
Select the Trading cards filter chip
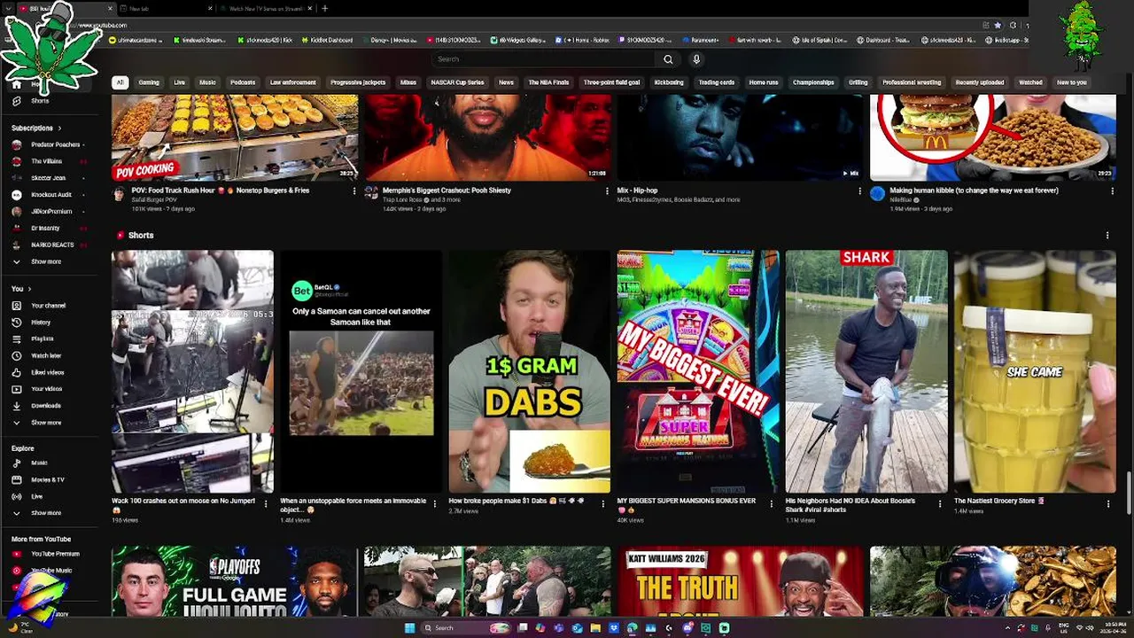click(x=717, y=82)
